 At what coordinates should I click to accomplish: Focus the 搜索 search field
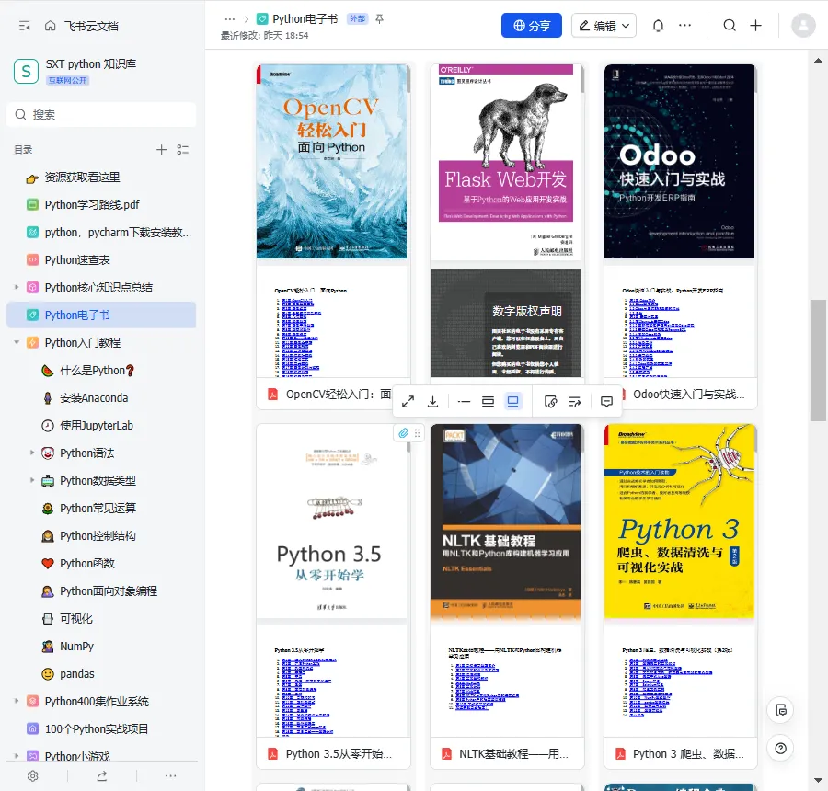pyautogui.click(x=101, y=115)
